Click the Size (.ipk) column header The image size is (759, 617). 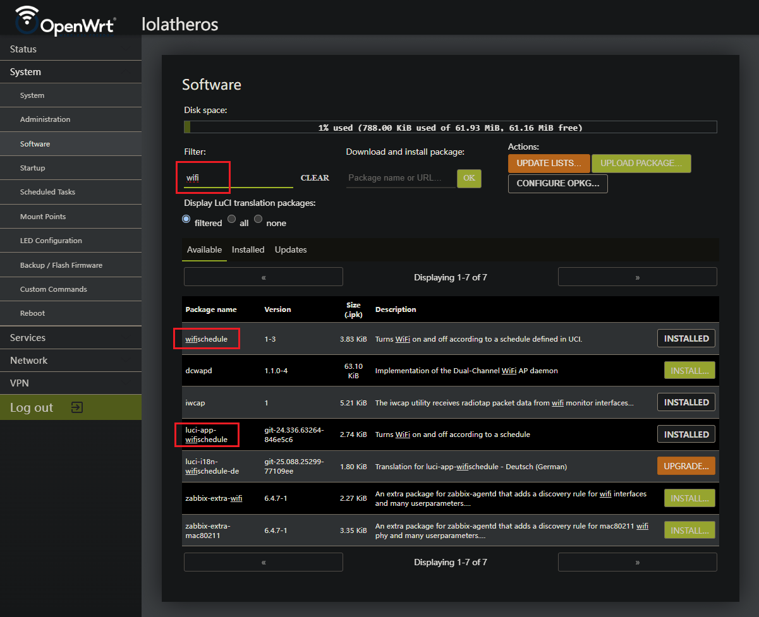click(353, 309)
